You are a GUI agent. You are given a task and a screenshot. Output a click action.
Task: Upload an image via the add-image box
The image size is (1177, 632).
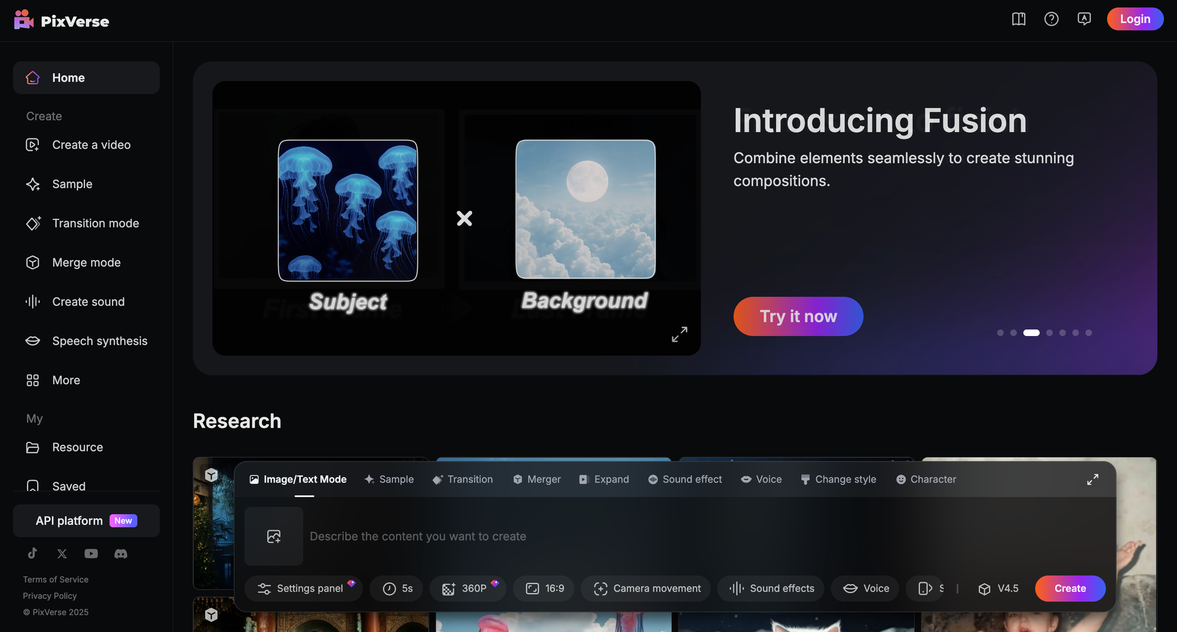(x=274, y=537)
